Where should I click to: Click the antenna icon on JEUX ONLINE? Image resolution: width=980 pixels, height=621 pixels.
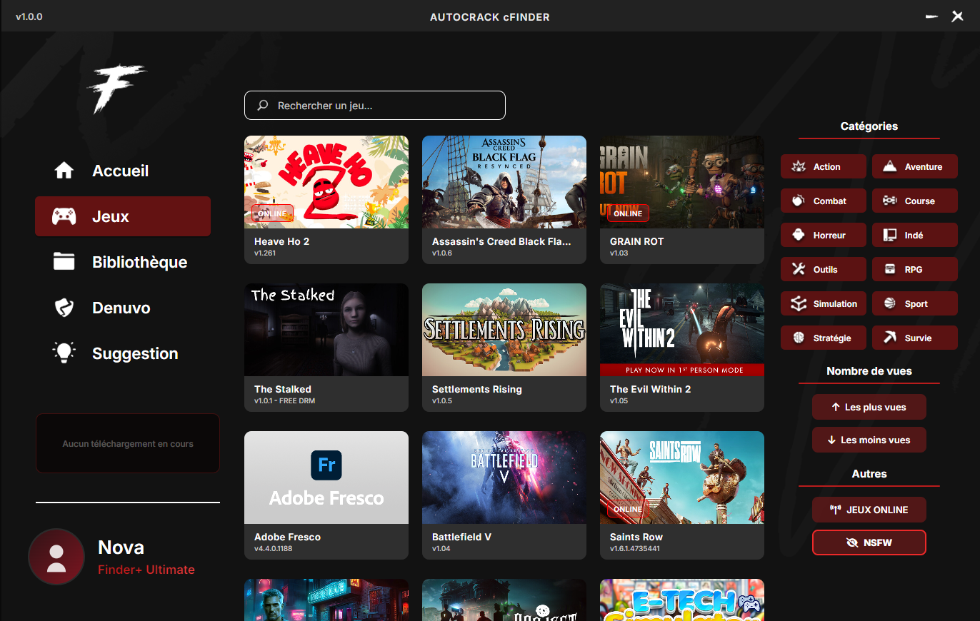pos(835,510)
